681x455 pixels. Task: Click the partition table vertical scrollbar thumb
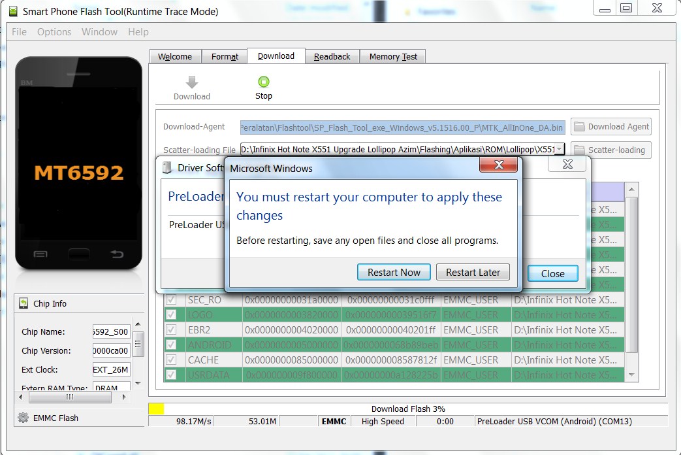click(x=631, y=275)
